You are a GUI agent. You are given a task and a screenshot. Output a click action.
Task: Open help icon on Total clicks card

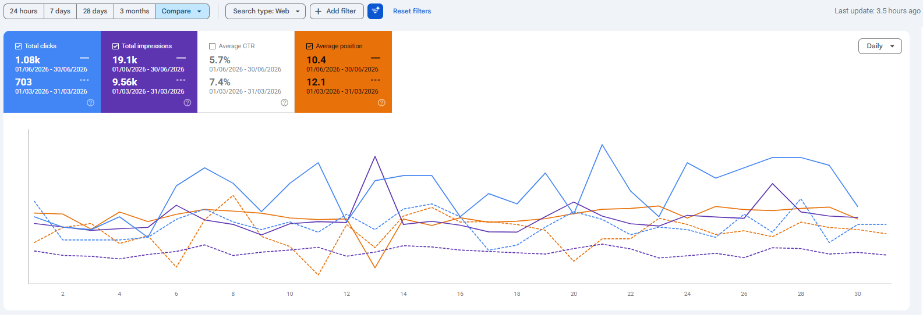click(x=90, y=102)
